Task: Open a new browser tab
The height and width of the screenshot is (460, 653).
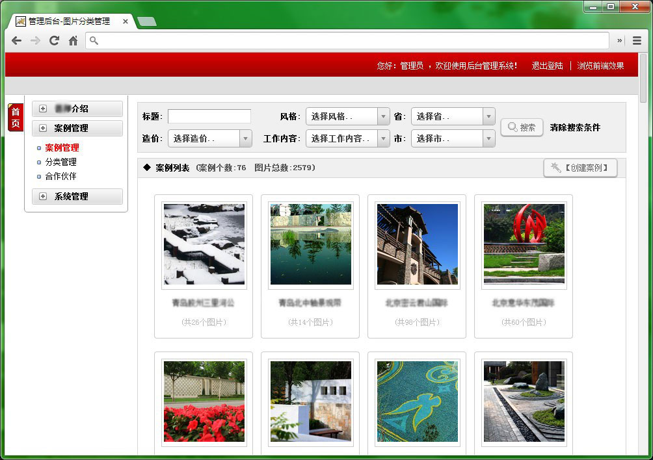Action: click(x=147, y=21)
